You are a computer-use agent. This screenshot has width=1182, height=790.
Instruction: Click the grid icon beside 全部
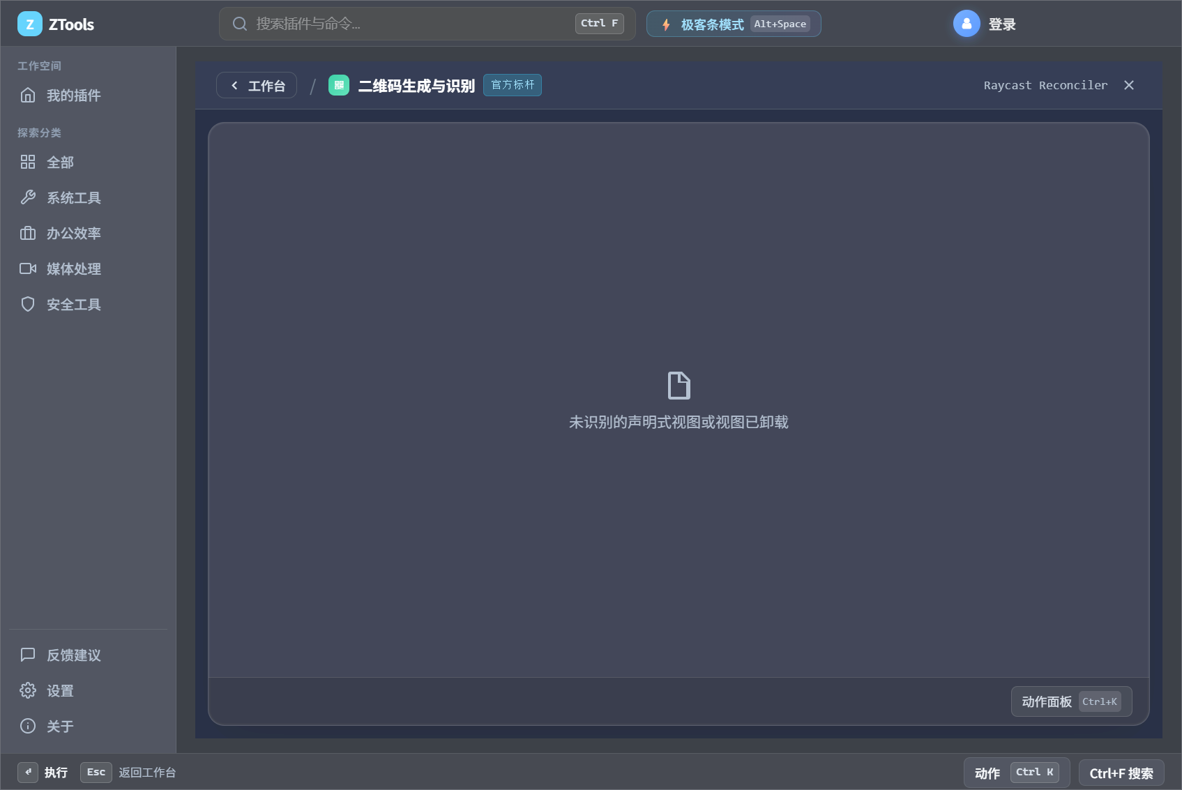28,162
